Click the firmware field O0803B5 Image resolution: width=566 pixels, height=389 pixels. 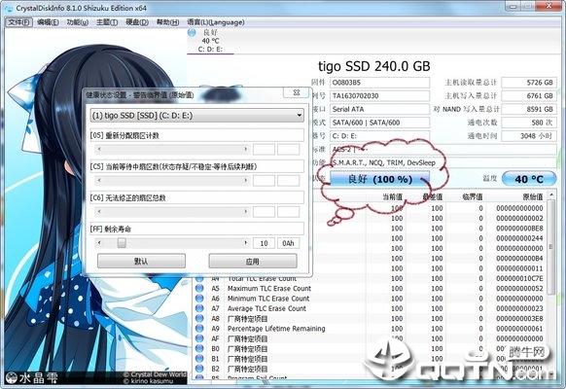(x=379, y=83)
